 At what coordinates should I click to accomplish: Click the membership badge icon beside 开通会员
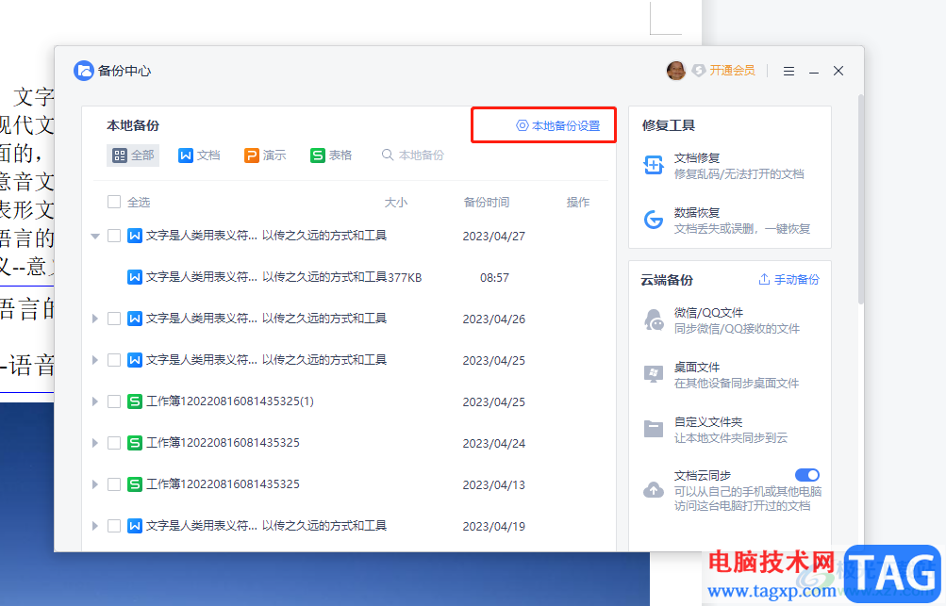click(x=699, y=71)
